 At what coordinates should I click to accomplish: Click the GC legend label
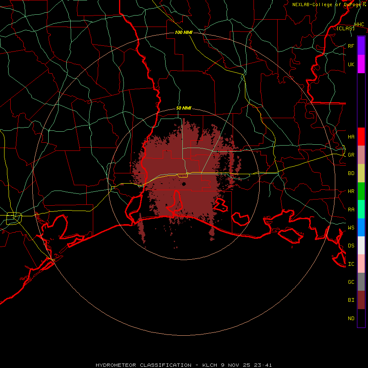(x=351, y=282)
